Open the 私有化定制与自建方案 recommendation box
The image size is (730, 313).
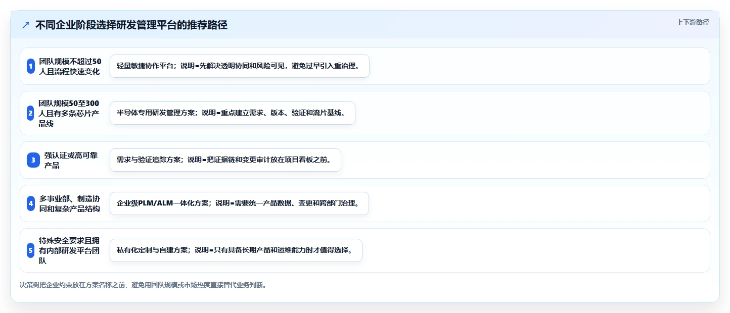pos(236,250)
